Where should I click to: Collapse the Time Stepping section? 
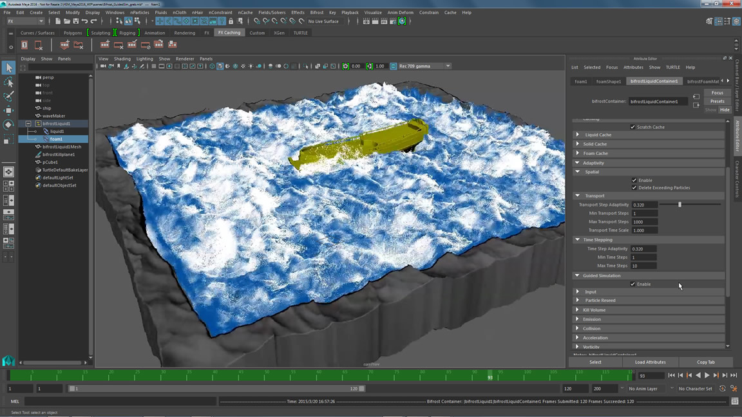click(x=578, y=240)
